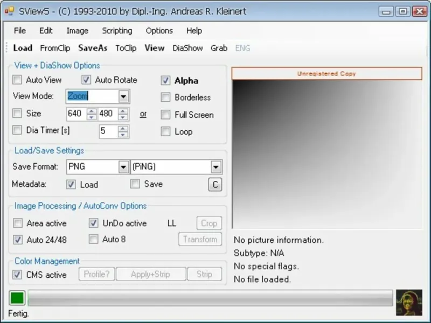Click FromClip in the toolbar
The height and width of the screenshot is (323, 431).
[55, 48]
